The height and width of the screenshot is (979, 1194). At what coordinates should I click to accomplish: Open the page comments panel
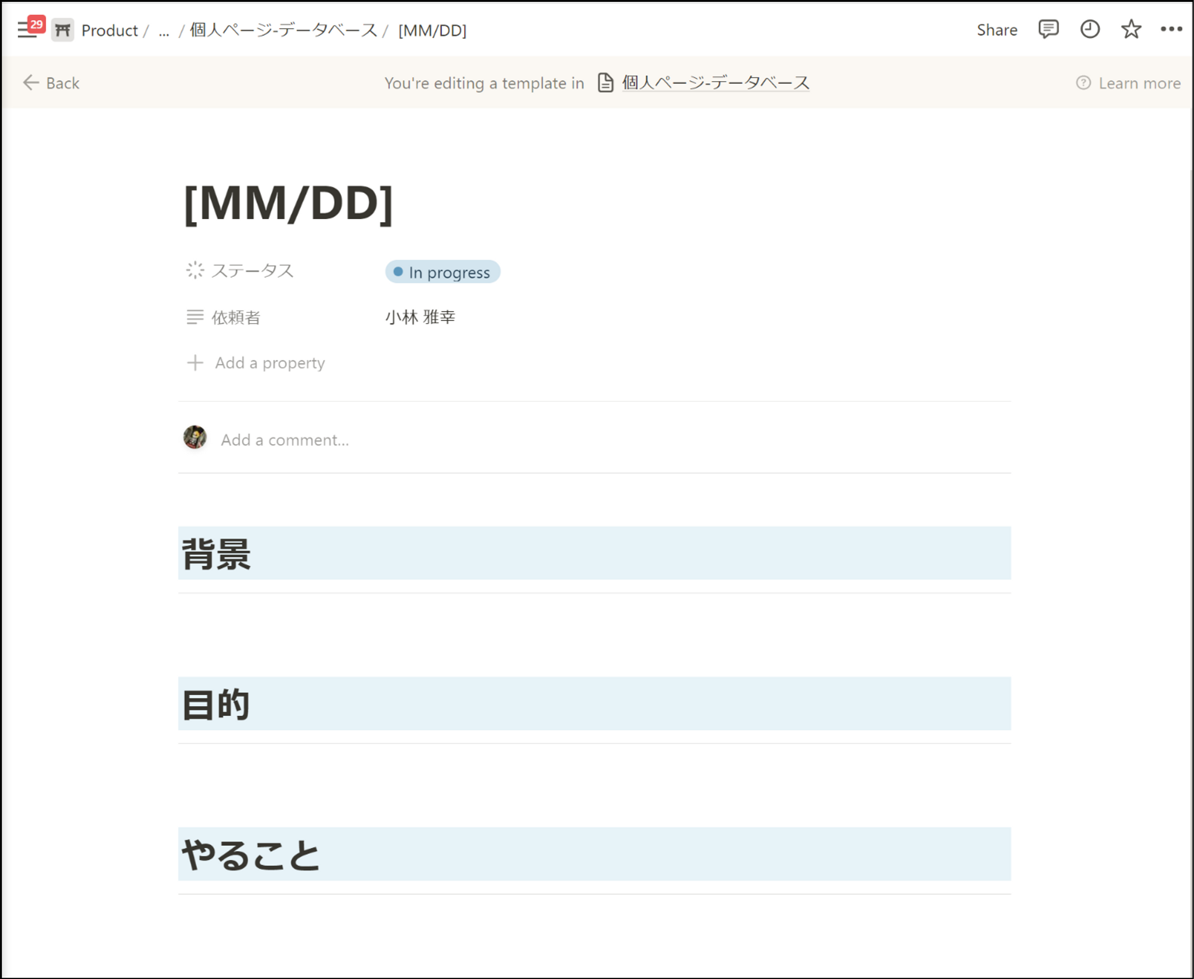point(1048,29)
